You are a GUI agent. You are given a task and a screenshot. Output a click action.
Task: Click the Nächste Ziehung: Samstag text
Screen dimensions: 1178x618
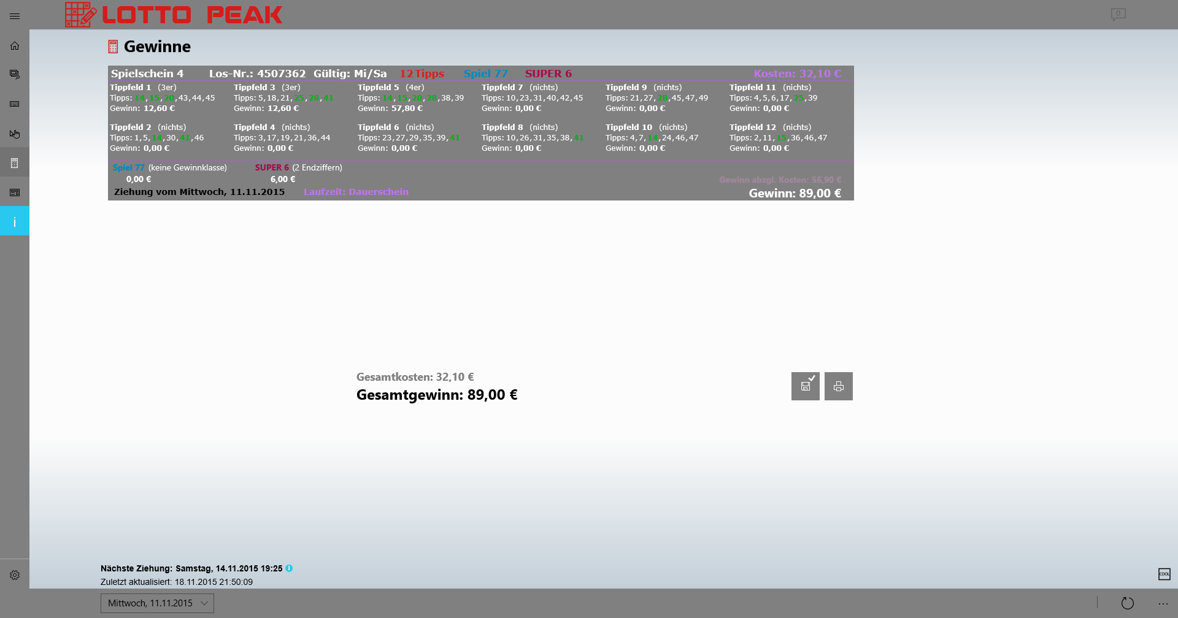click(x=191, y=568)
